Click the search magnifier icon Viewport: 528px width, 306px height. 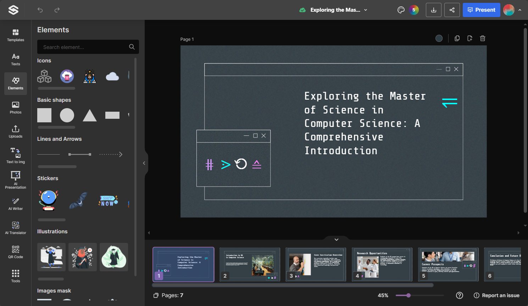click(x=132, y=47)
